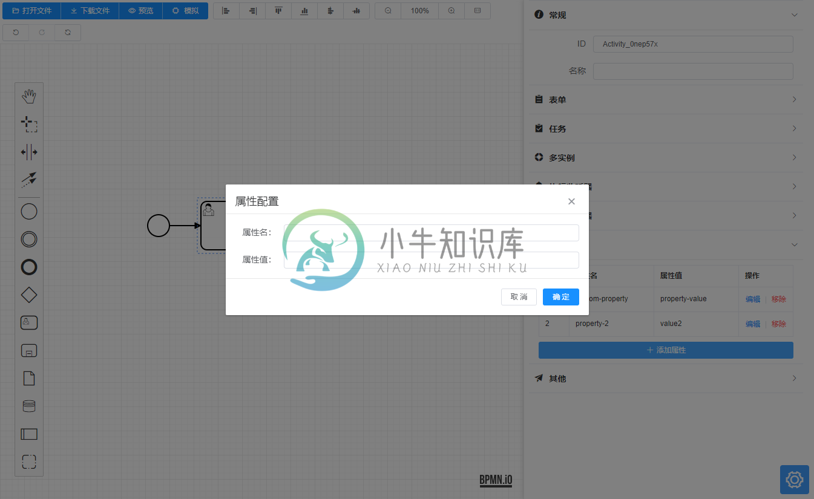The height and width of the screenshot is (499, 814).
Task: Click the value2 table cell
Action: click(x=696, y=324)
